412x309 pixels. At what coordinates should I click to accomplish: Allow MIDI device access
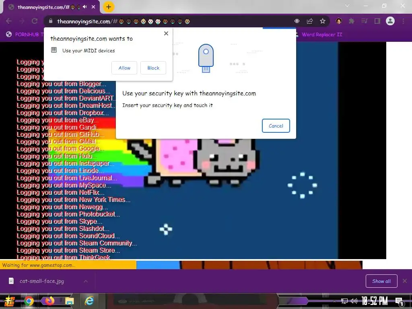(x=124, y=68)
